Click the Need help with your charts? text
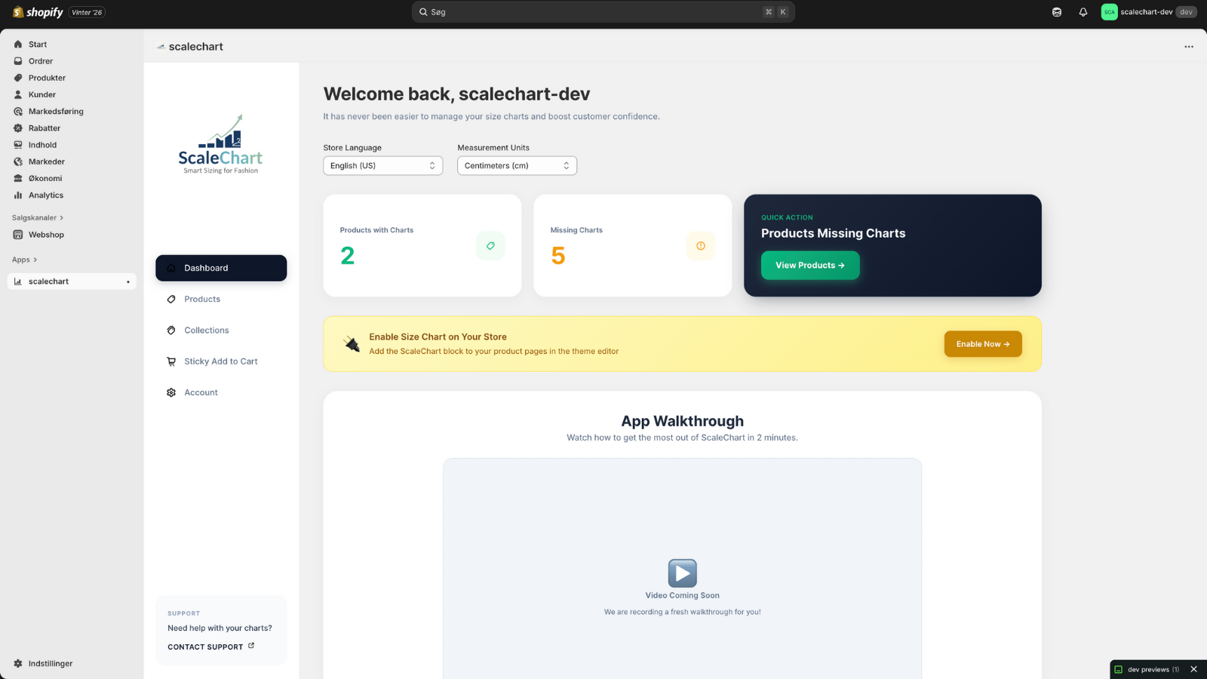 [220, 628]
